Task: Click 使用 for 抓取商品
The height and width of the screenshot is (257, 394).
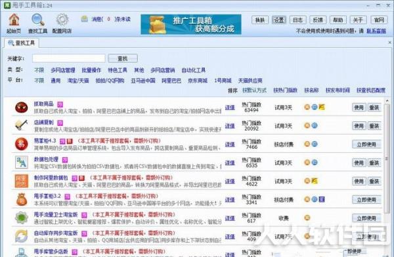Action: tap(359, 108)
